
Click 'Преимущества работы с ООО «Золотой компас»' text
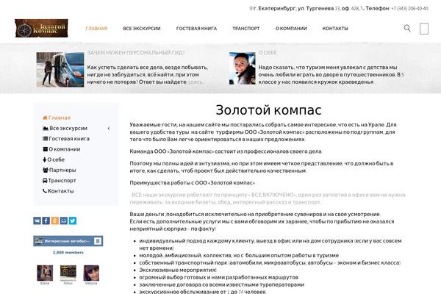click(x=192, y=182)
